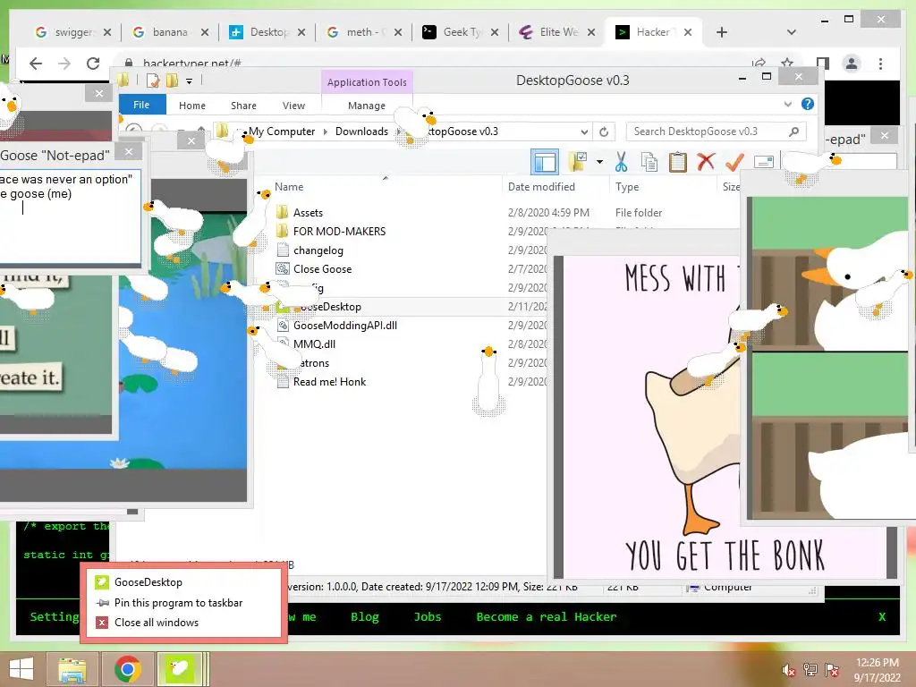Screen dimensions: 916x687
Task: Click Downloads in the address breadcrumb
Action: pyautogui.click(x=361, y=131)
